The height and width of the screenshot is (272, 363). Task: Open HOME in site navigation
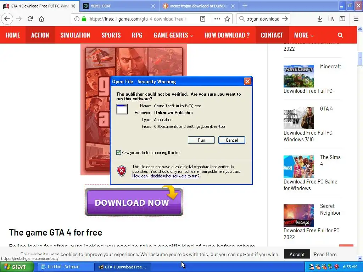pyautogui.click(x=13, y=35)
